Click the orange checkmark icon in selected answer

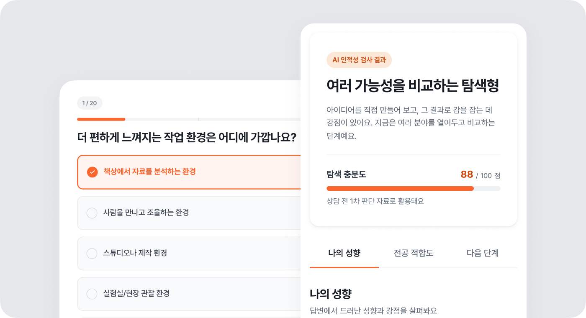[x=92, y=172]
